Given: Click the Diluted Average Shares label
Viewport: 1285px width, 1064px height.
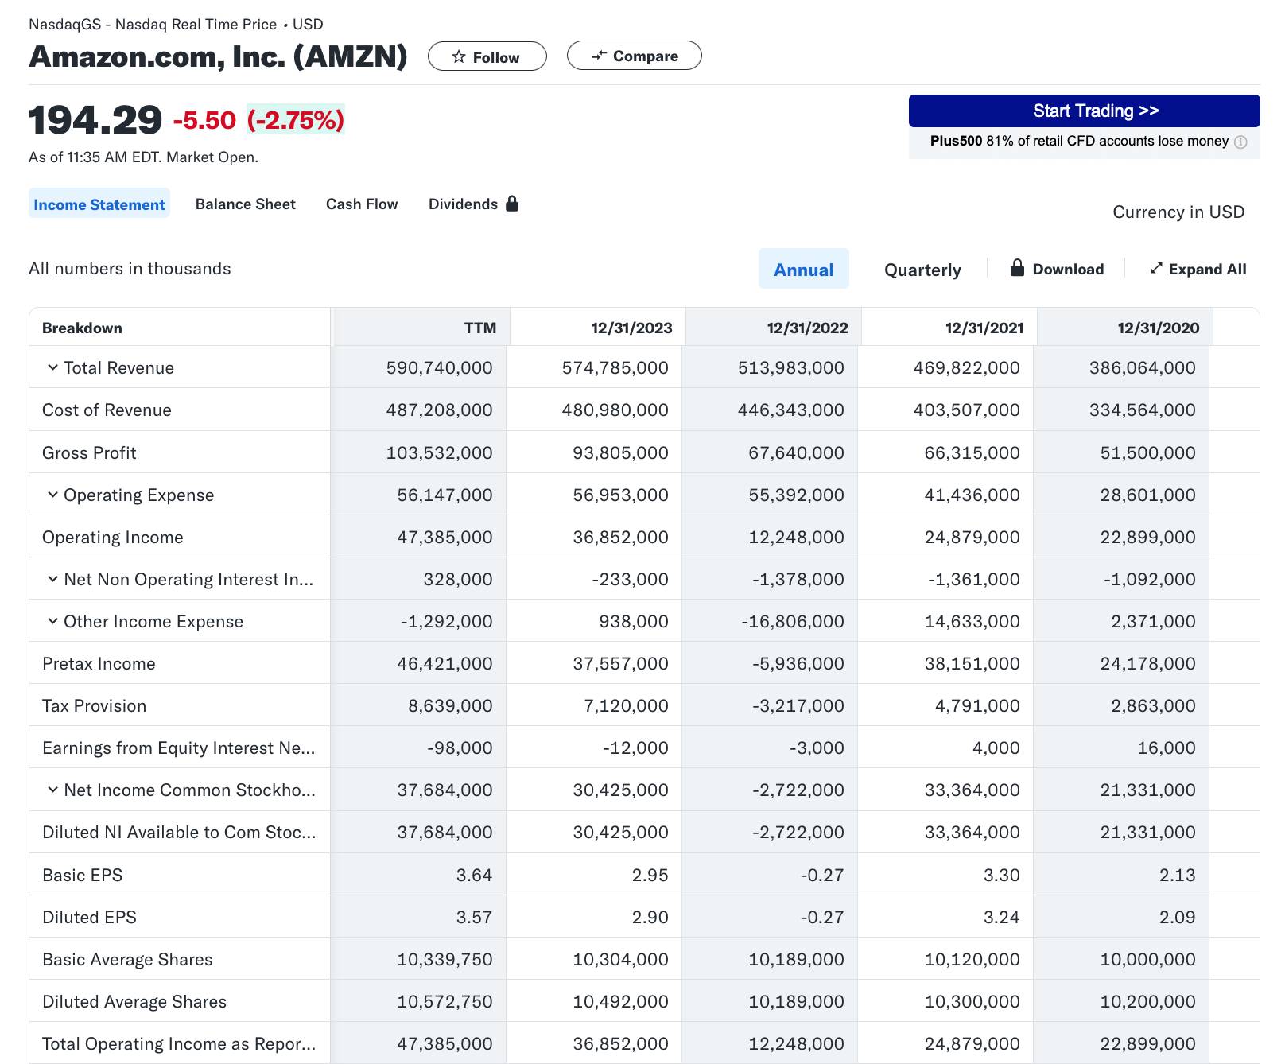Looking at the screenshot, I should click(134, 1001).
